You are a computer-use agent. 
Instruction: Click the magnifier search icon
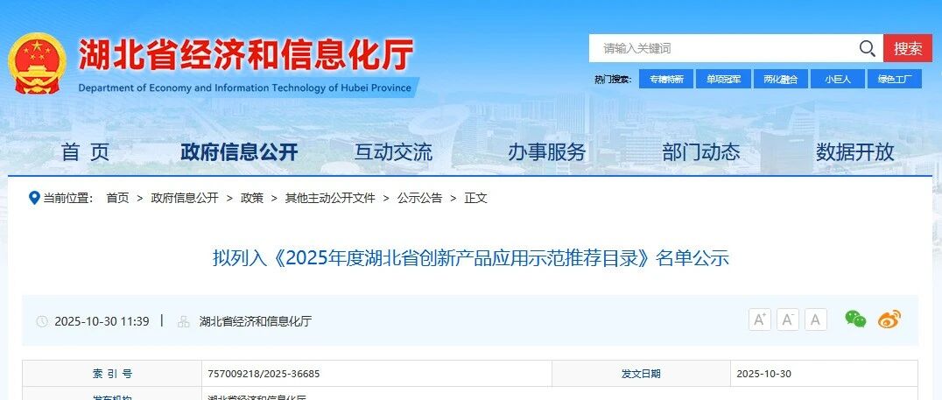tap(867, 49)
